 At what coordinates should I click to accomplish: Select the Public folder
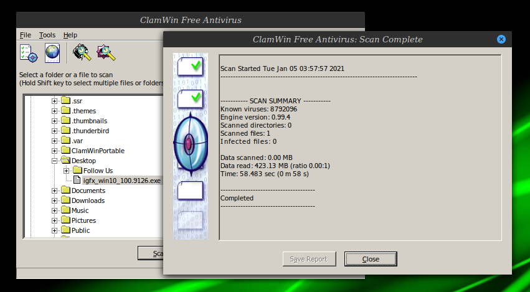tap(80, 230)
